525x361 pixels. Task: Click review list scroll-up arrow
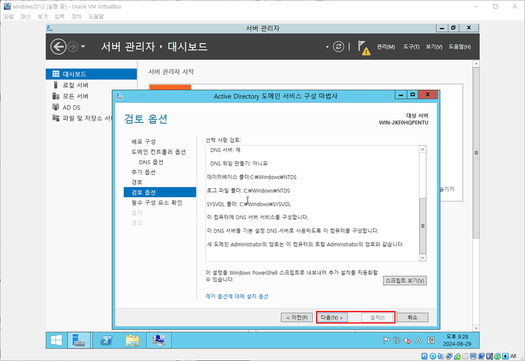[x=423, y=149]
